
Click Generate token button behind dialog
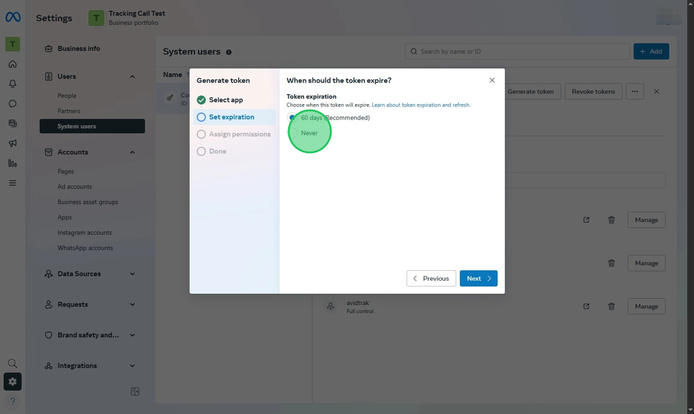(x=530, y=92)
